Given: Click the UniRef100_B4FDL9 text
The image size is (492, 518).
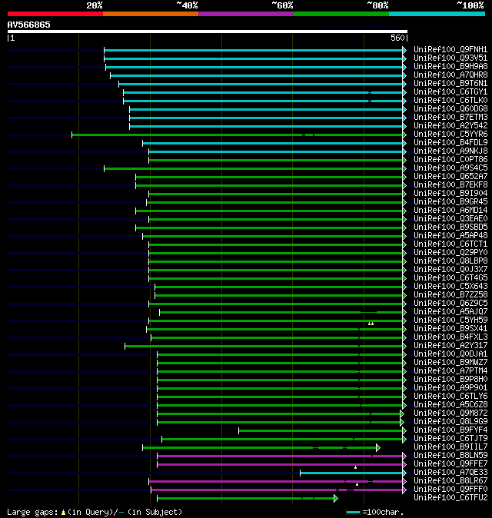Looking at the screenshot, I should point(450,143).
